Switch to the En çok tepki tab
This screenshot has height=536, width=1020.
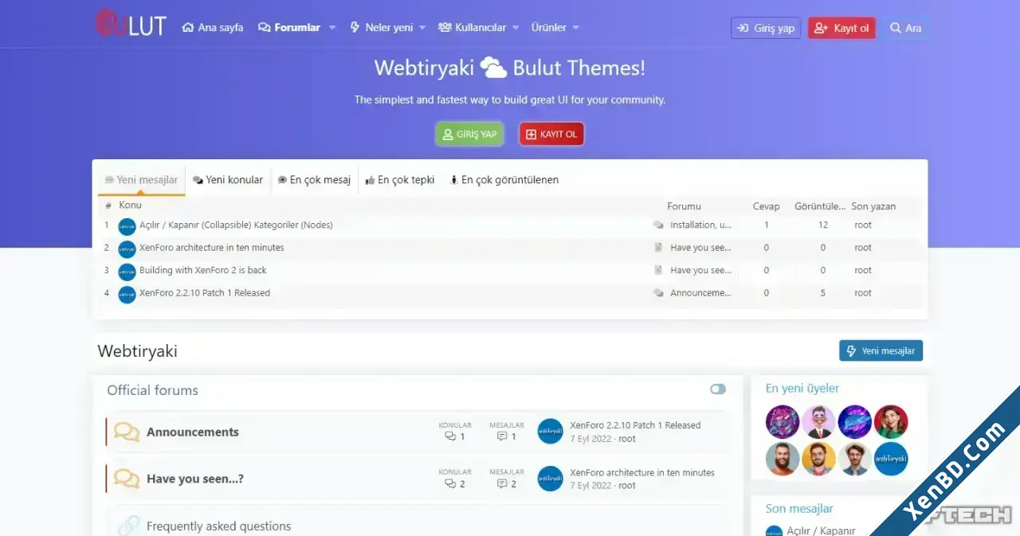(x=400, y=180)
